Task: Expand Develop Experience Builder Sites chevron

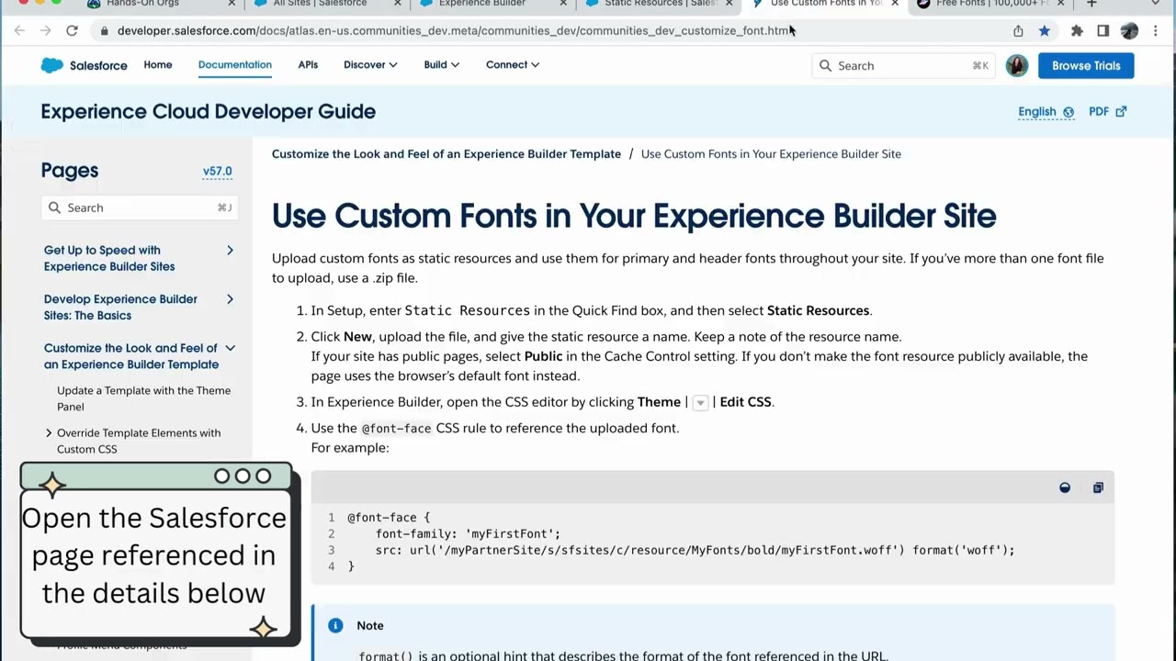Action: (230, 299)
